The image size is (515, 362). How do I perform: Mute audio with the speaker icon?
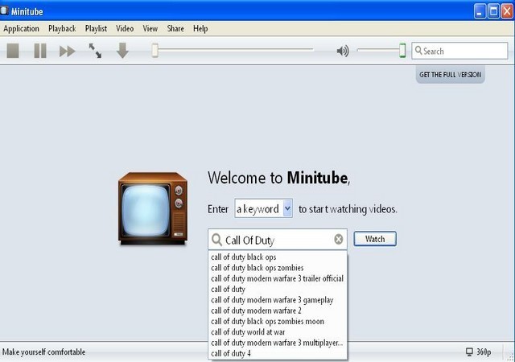coord(343,51)
